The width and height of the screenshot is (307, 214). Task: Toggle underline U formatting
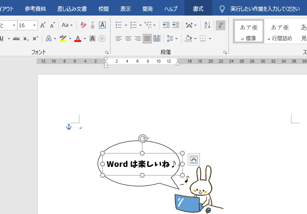coord(2,38)
